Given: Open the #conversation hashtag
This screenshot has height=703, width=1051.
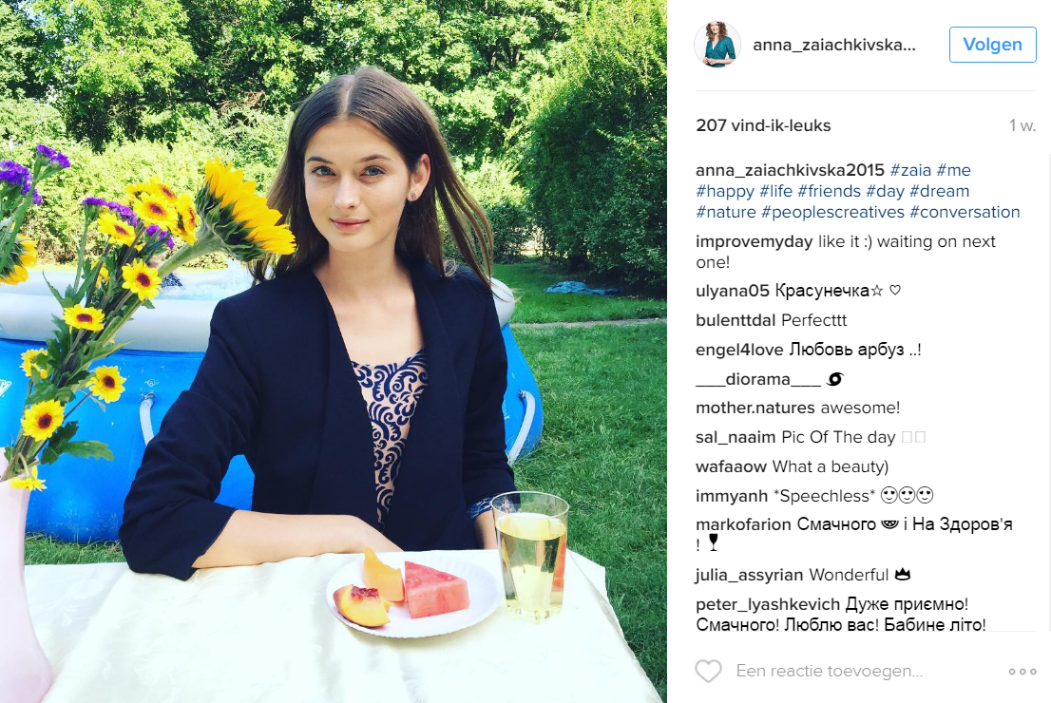Looking at the screenshot, I should click(965, 212).
